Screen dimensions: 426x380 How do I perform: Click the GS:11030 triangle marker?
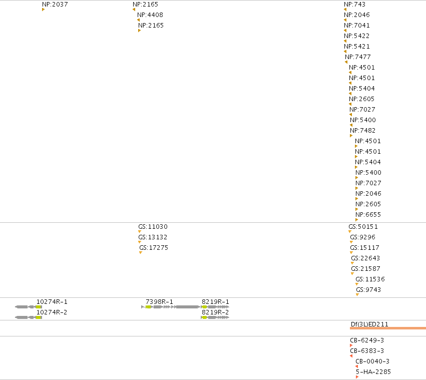(140, 232)
